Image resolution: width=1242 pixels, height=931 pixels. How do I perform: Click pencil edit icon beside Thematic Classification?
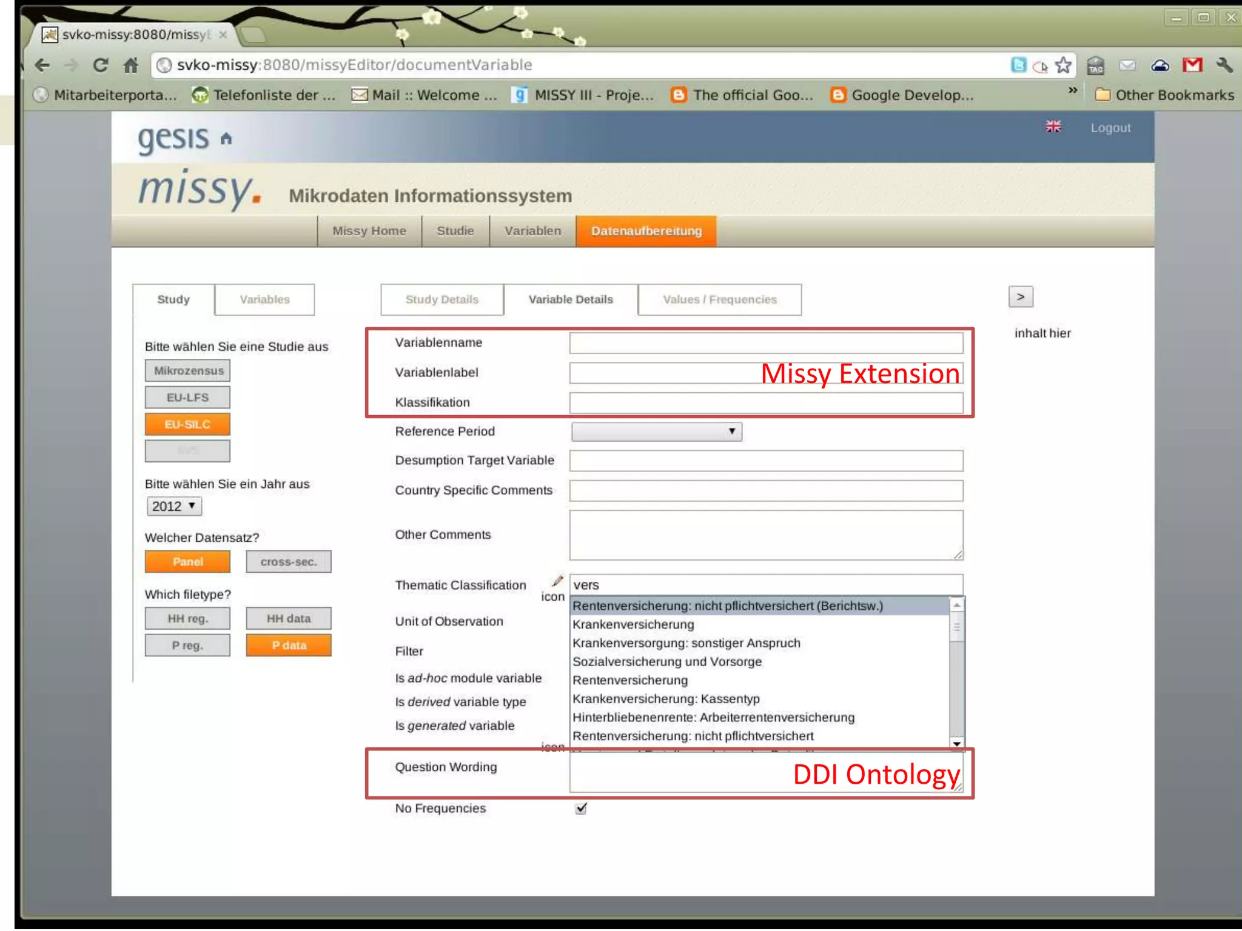coord(557,581)
